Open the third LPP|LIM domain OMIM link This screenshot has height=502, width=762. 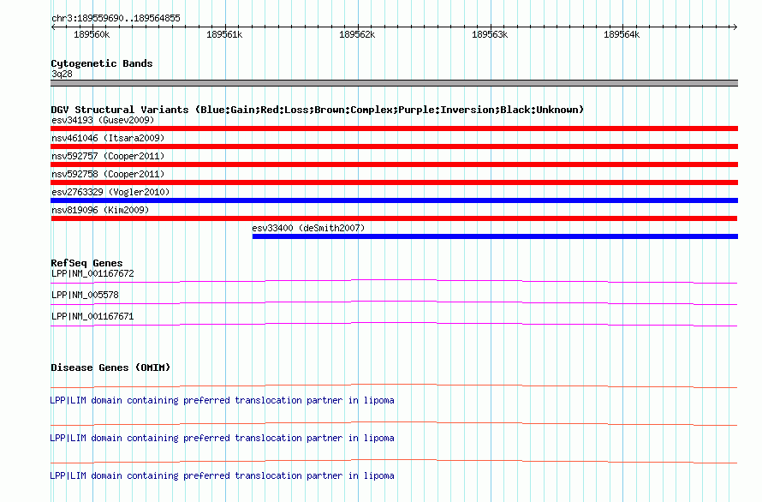pos(222,475)
